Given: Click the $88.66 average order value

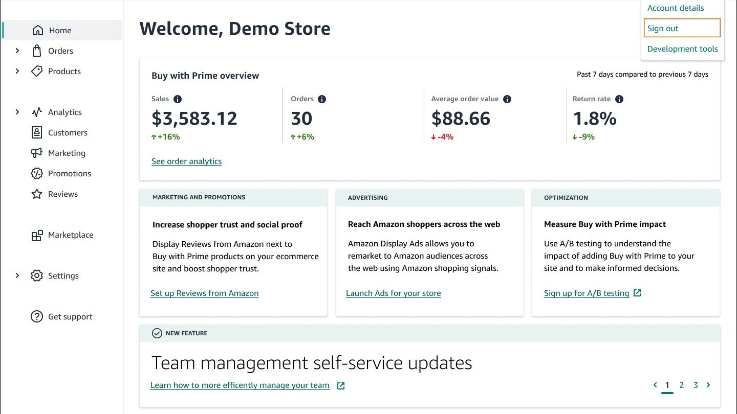Looking at the screenshot, I should [x=461, y=119].
